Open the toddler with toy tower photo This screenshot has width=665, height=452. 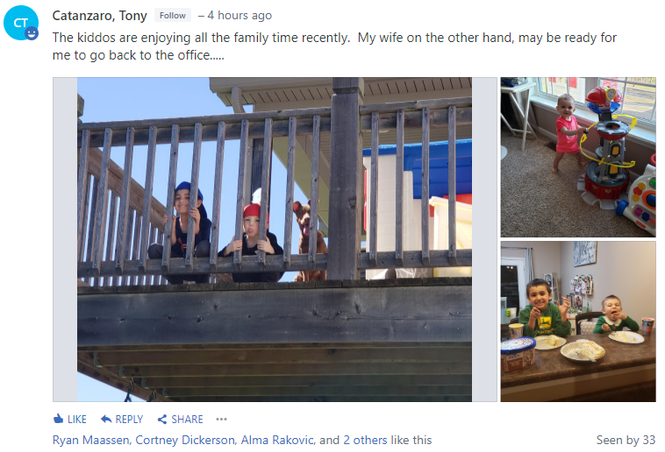coord(578,157)
